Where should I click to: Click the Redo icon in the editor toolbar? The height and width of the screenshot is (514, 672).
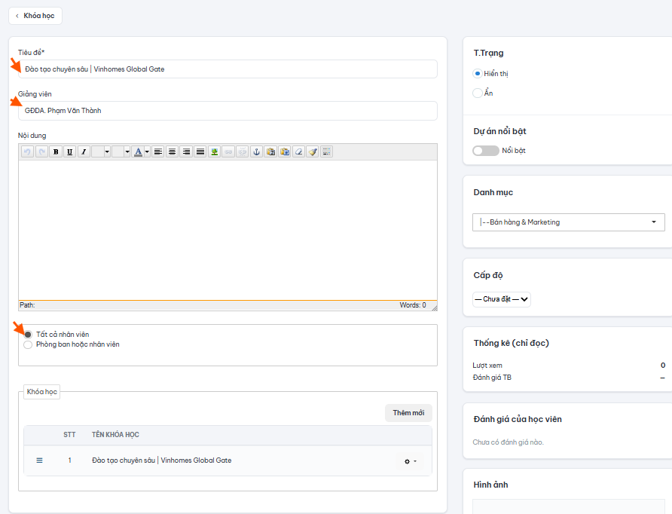(x=41, y=151)
